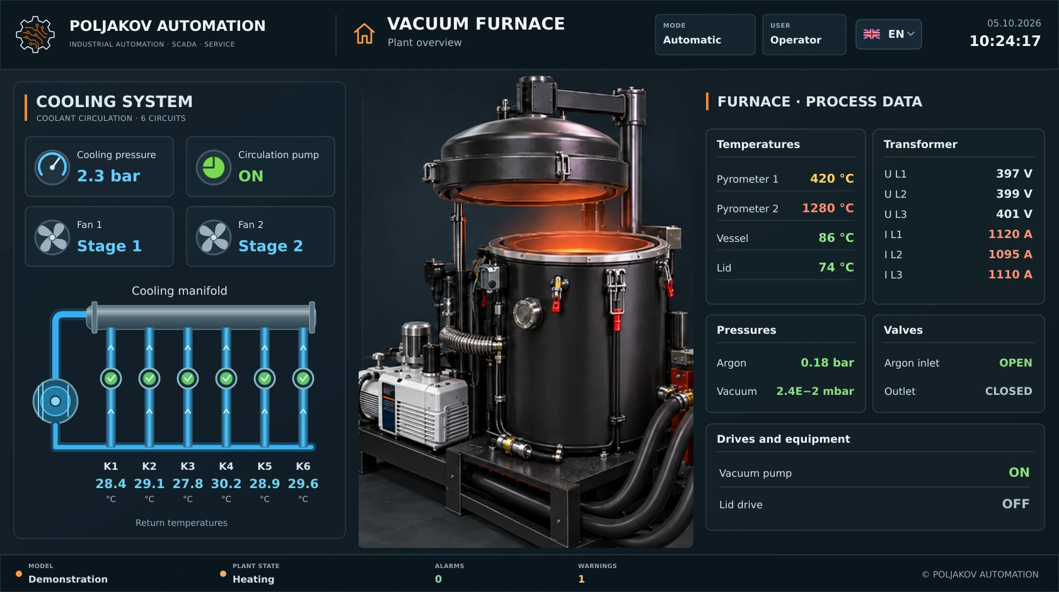Screen dimensions: 1059x592
Task: Click the K4 circuit check indicator
Action: [226, 379]
